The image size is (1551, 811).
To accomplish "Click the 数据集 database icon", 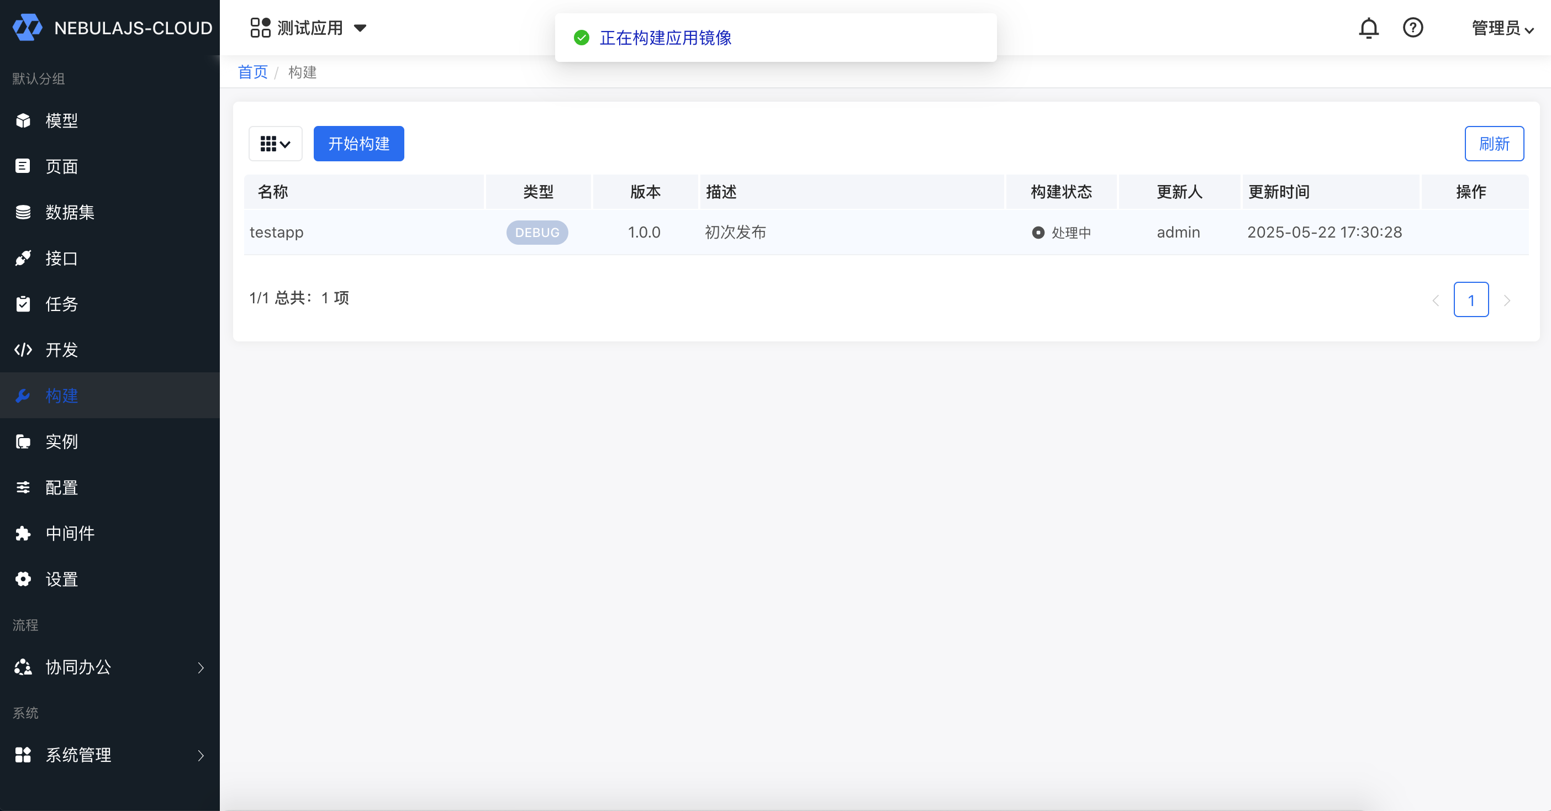I will tap(23, 213).
